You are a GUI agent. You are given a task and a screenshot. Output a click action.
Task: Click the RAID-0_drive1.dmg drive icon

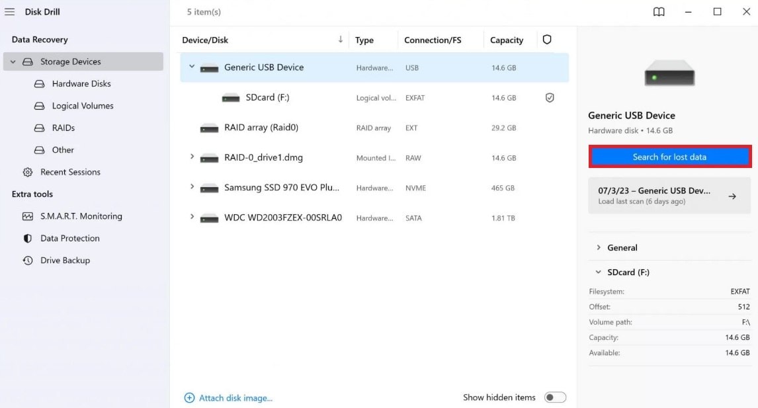[x=209, y=158]
